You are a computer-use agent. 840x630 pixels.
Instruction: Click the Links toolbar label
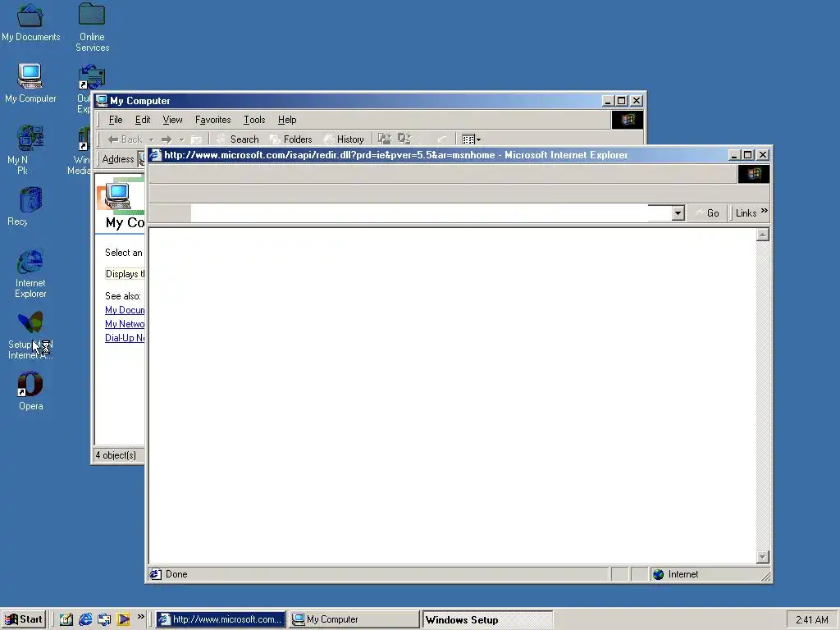(x=746, y=213)
